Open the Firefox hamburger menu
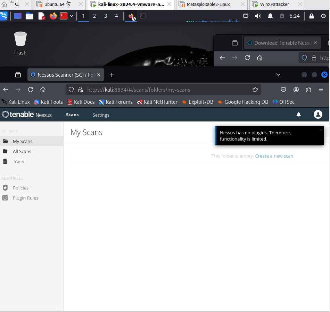Screen dimensions: 330x312 tap(321, 90)
